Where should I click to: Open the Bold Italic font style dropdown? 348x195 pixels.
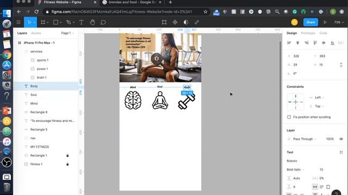pos(295,170)
